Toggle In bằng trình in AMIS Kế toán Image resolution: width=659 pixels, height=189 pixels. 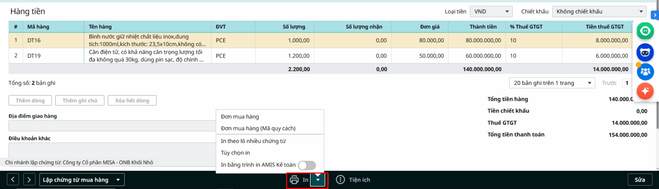click(307, 165)
